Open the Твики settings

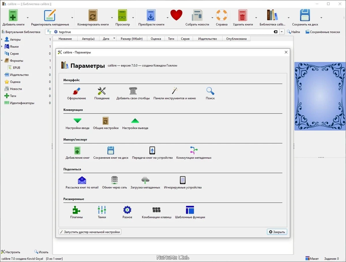point(102,212)
